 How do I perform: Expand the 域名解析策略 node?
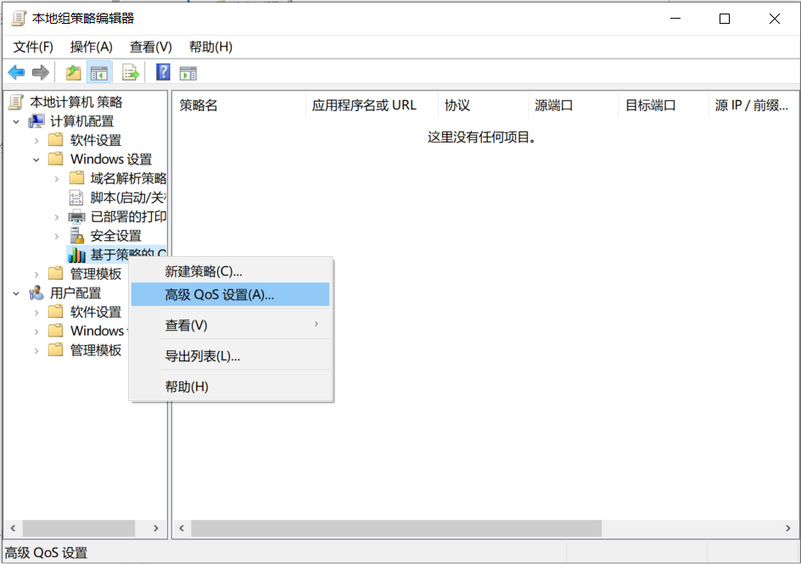[57, 179]
